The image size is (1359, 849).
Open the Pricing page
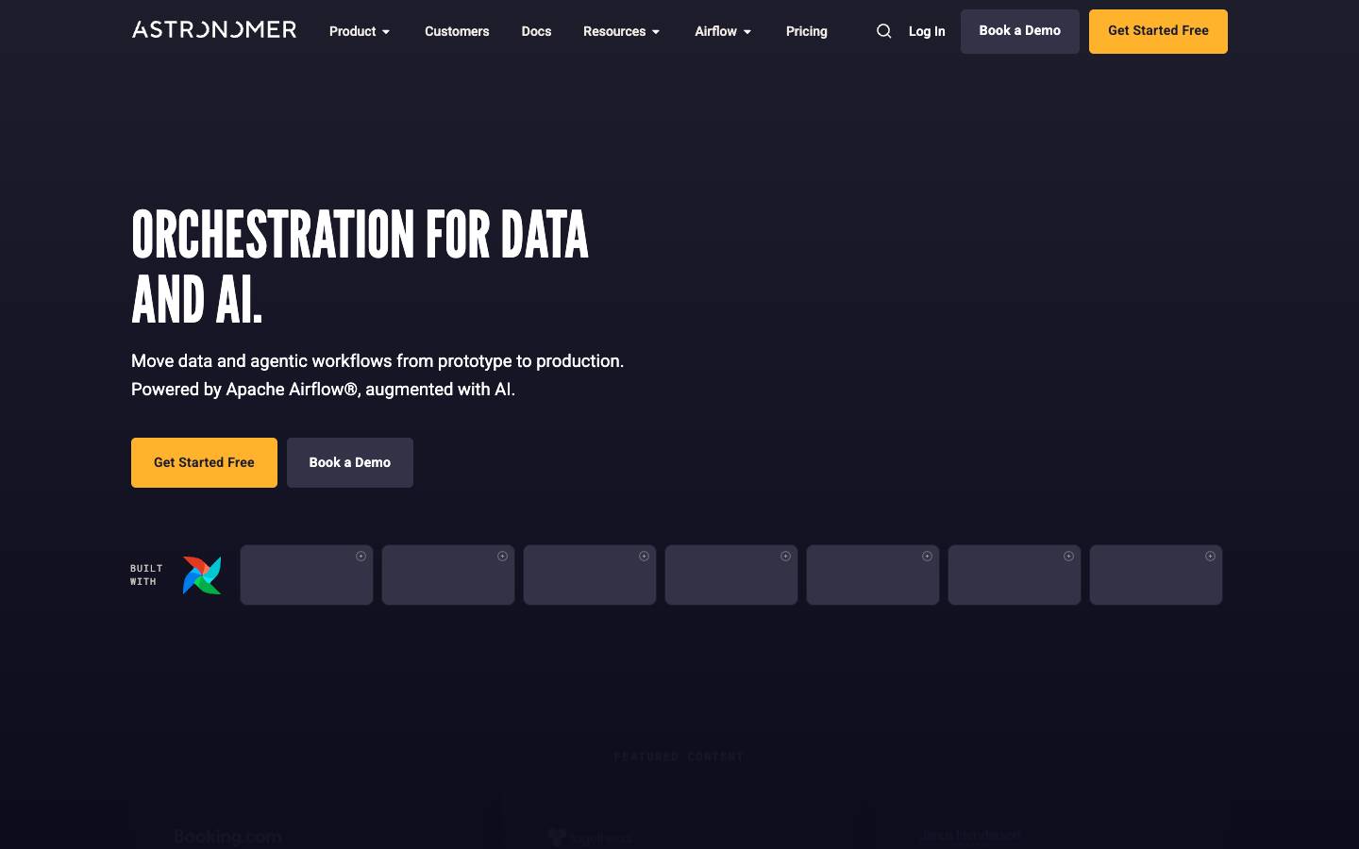coord(807,31)
